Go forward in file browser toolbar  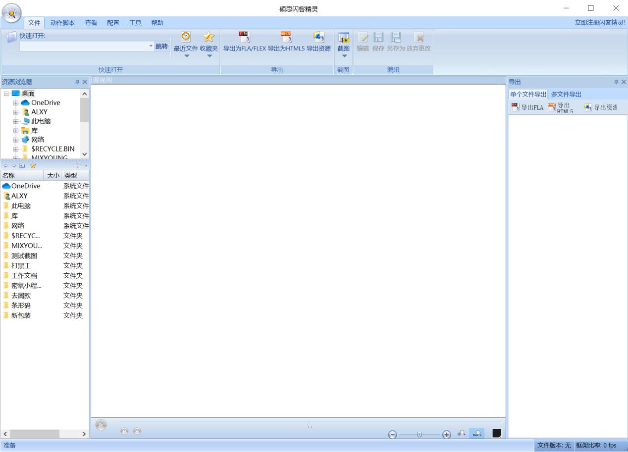[13, 165]
